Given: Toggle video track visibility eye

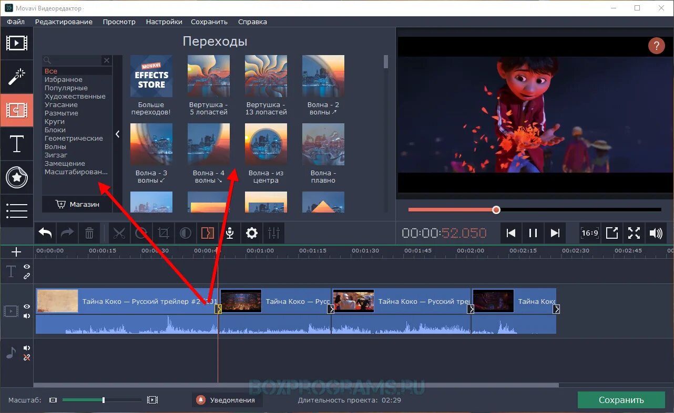Looking at the screenshot, I should (27, 307).
